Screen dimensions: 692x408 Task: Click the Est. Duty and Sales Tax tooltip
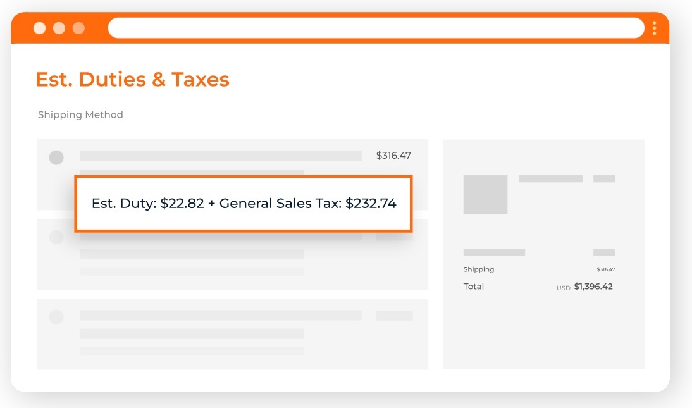pyautogui.click(x=244, y=204)
